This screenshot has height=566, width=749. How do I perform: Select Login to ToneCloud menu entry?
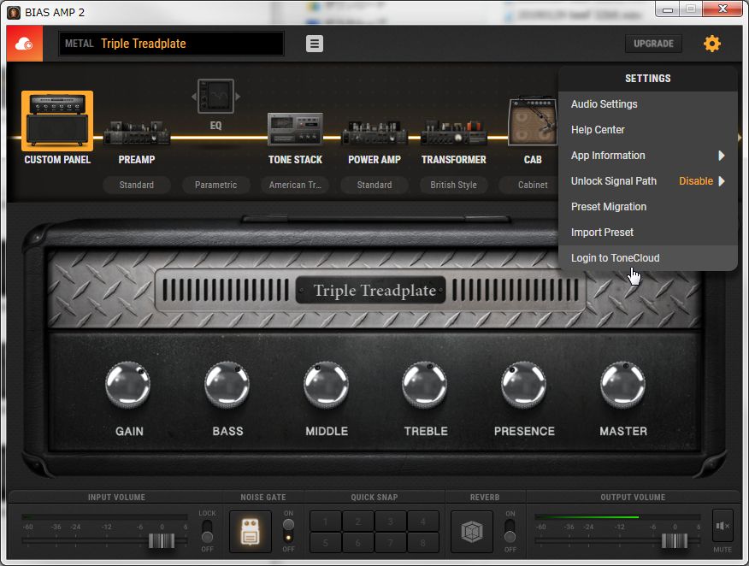(x=648, y=258)
